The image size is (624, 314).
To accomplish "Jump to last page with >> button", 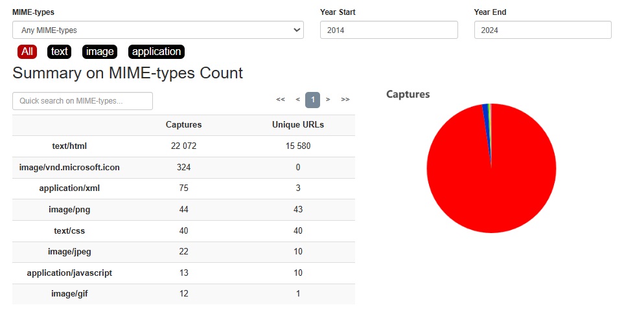I will click(345, 100).
